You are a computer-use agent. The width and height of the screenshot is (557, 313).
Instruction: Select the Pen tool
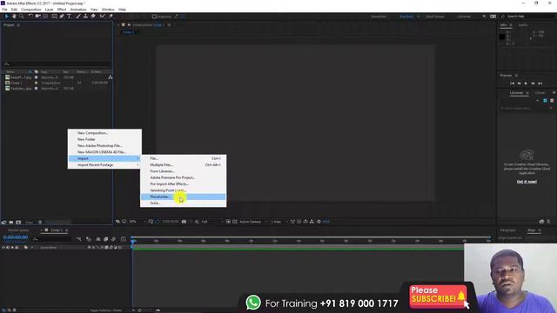coord(62,17)
